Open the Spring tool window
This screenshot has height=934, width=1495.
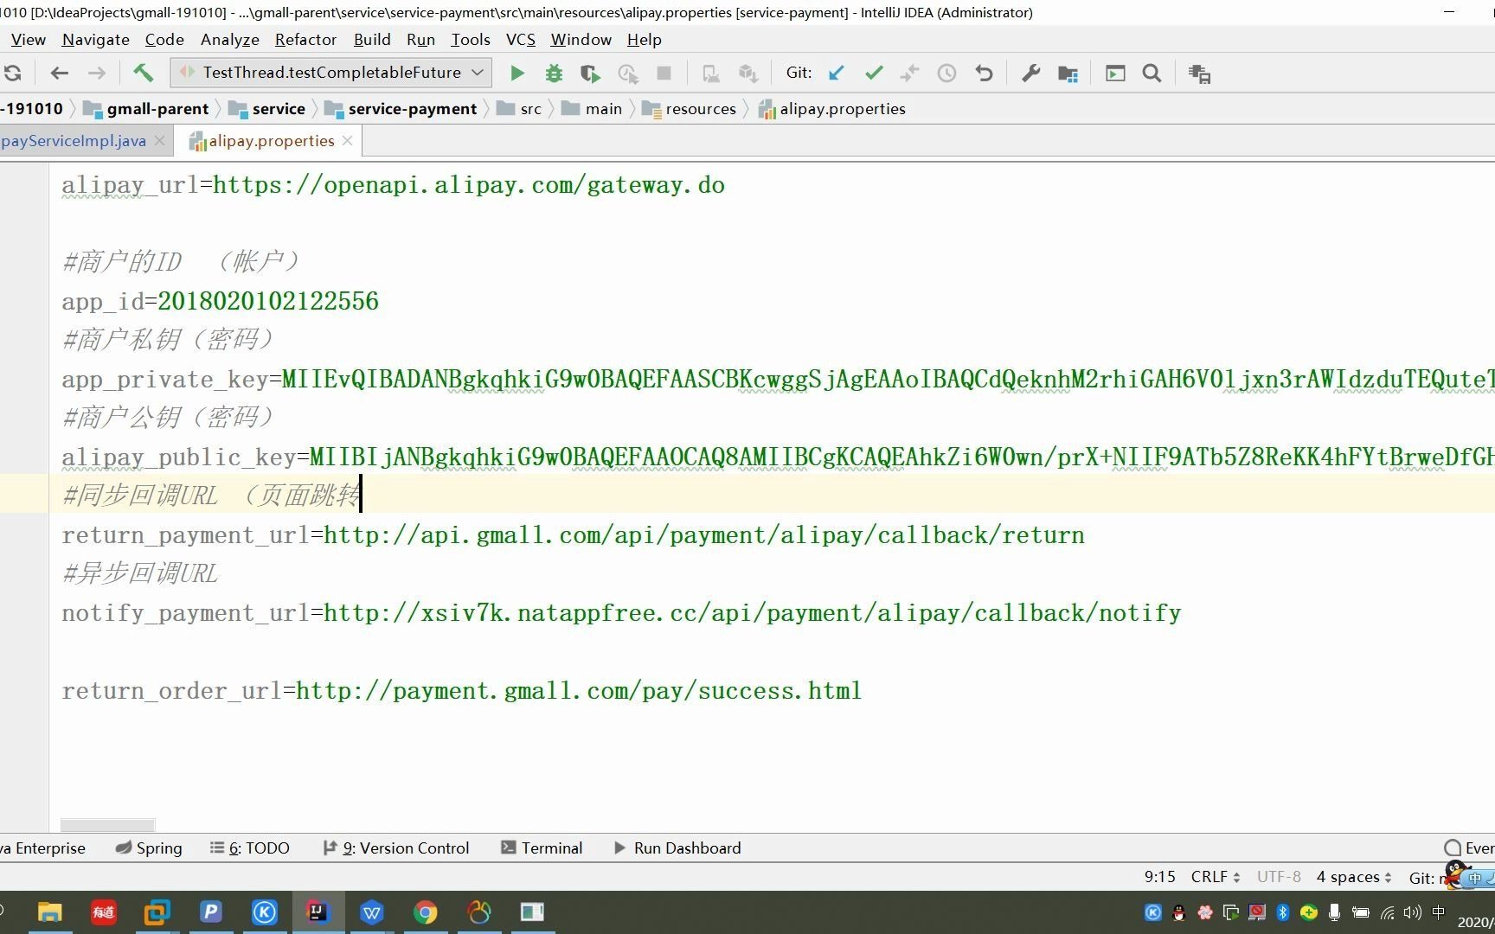[x=149, y=848]
